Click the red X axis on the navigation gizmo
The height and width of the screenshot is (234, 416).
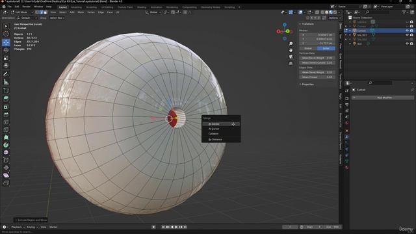point(278,31)
